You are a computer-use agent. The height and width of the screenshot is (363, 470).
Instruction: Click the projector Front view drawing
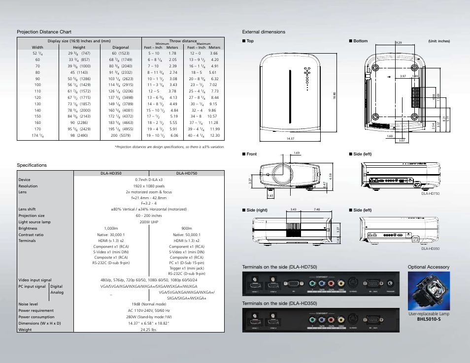pos(290,176)
